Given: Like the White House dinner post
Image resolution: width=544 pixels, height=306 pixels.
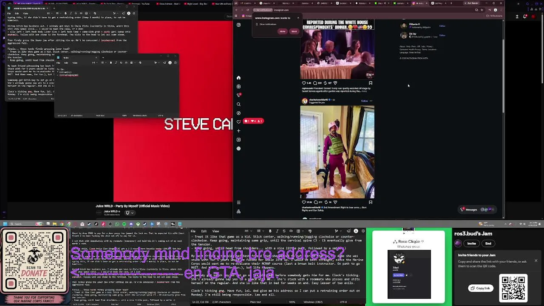Looking at the screenshot, I should click(303, 83).
